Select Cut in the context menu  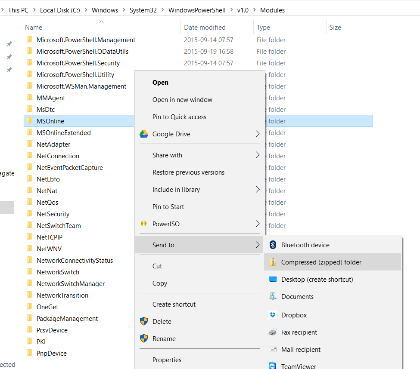point(157,266)
